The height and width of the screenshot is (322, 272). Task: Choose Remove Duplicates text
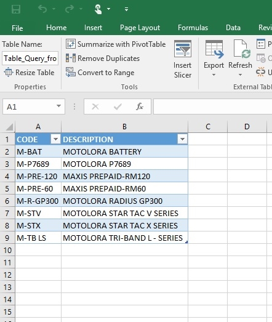(108, 58)
